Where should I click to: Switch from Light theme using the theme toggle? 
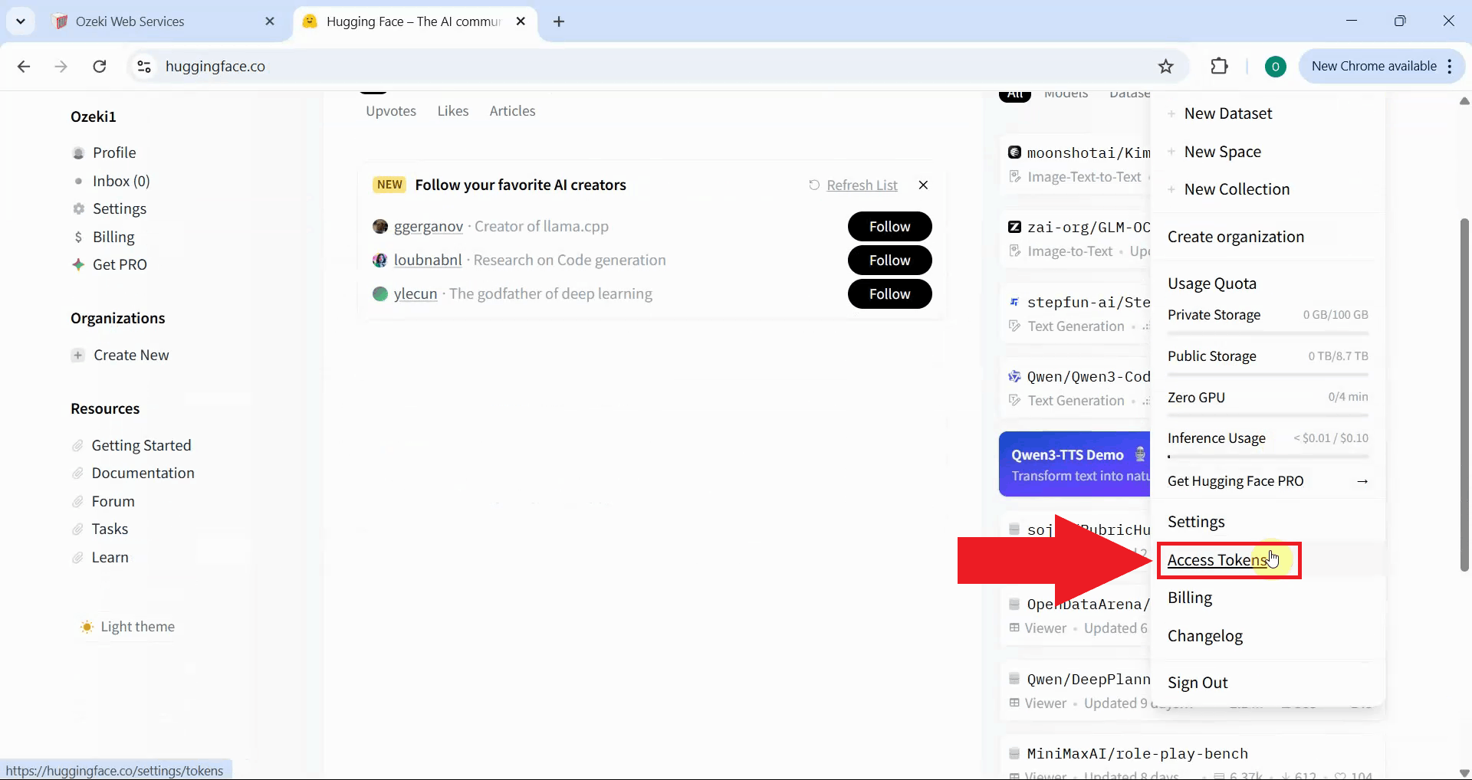[88, 627]
